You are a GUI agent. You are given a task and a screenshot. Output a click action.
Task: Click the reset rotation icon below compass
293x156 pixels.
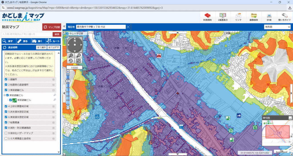click(x=70, y=61)
